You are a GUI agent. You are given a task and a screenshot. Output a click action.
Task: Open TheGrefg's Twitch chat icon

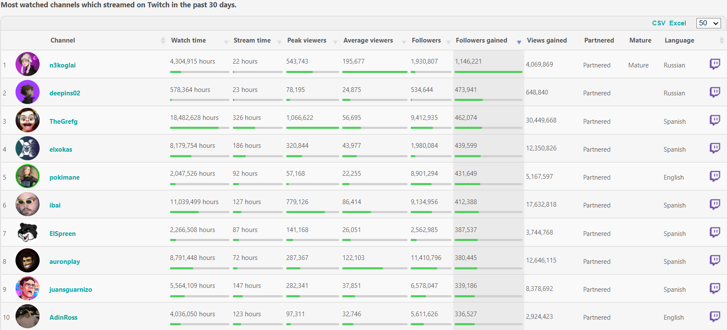(715, 120)
